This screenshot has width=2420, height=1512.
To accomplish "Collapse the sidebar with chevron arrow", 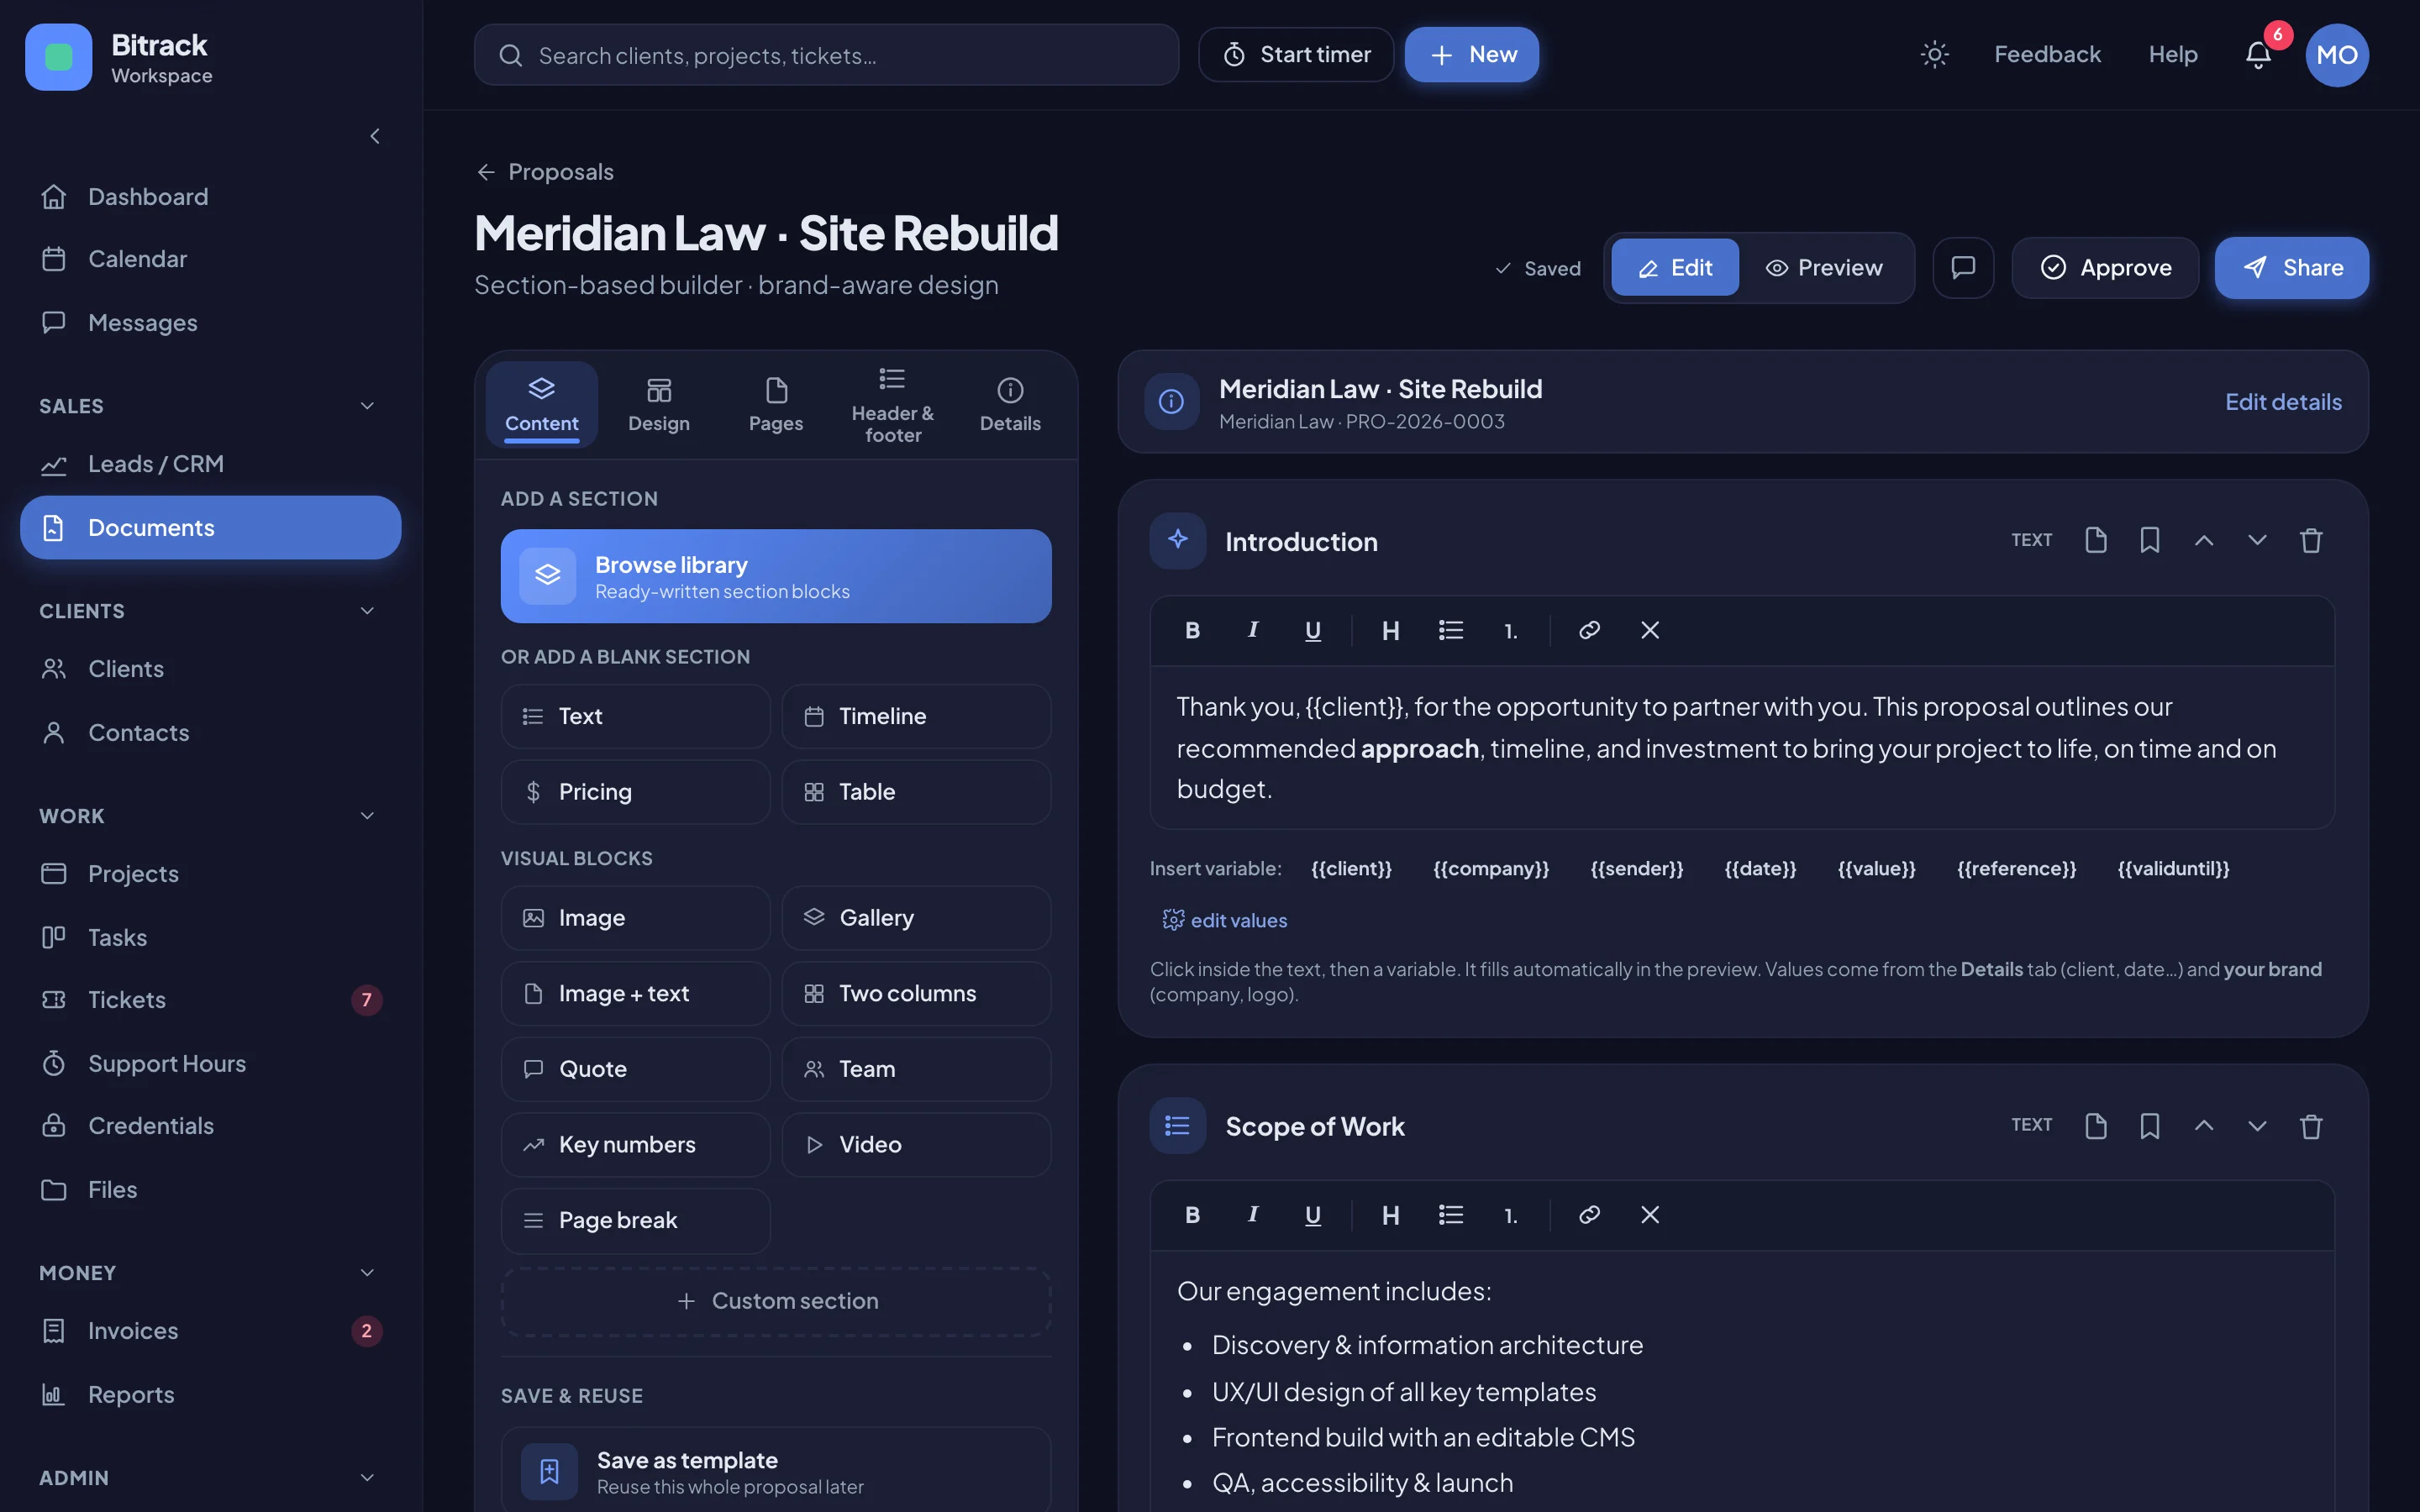I will [x=375, y=136].
